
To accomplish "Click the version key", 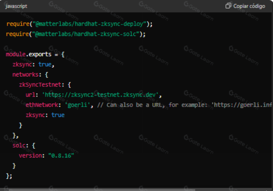I will pos(31,155).
